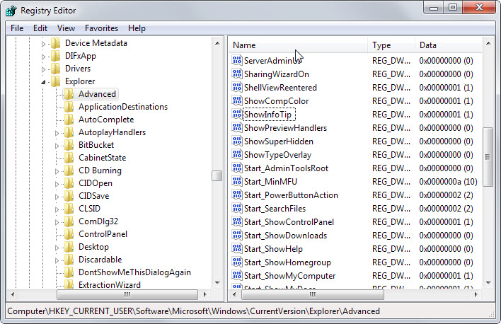Click the DWORD icon beside ShellViewReentered
The width and height of the screenshot is (501, 324).
pyautogui.click(x=237, y=87)
